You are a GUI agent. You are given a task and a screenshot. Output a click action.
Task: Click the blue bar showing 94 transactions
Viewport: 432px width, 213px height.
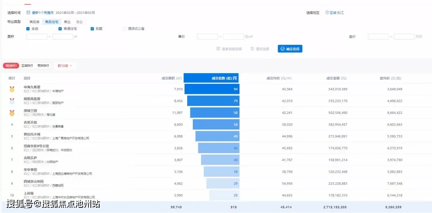coord(212,89)
